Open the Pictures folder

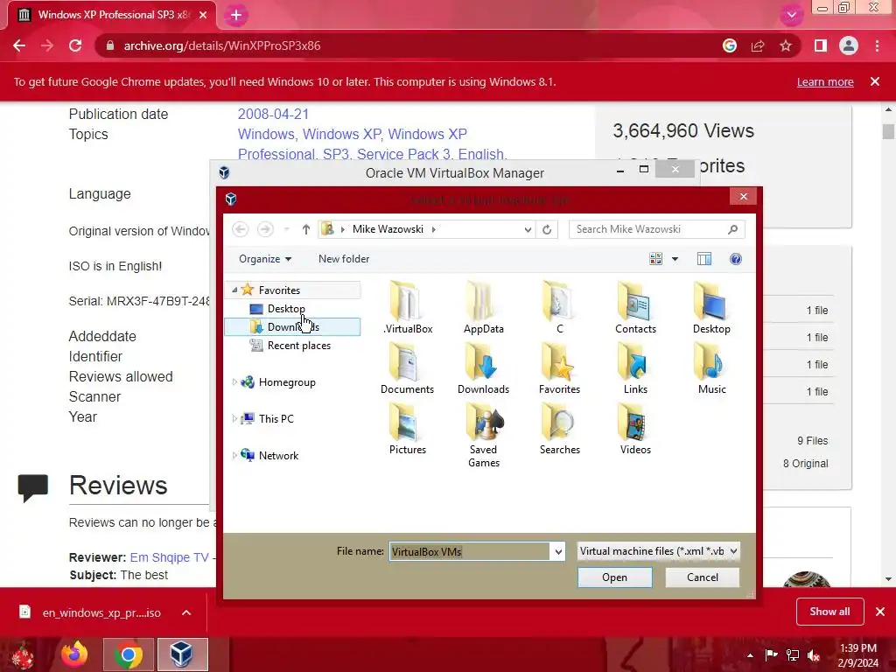(x=408, y=429)
